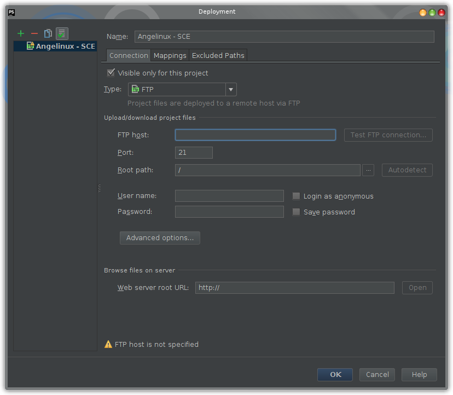
Task: Add a new deployment server
Action: point(21,33)
